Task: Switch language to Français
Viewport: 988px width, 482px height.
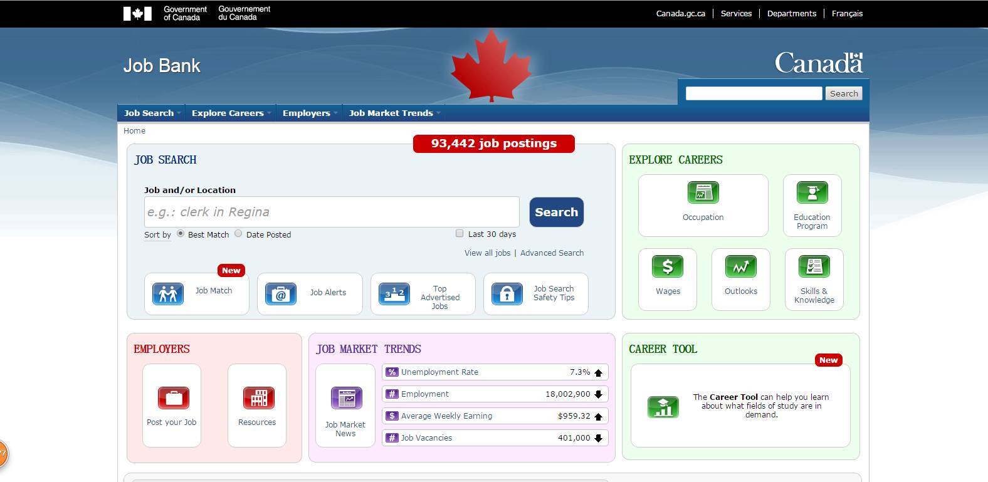Action: pos(847,13)
